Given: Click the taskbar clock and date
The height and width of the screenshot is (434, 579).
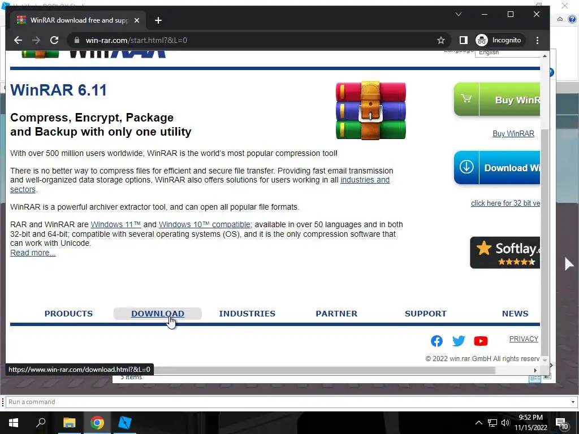Looking at the screenshot, I should click(531, 423).
